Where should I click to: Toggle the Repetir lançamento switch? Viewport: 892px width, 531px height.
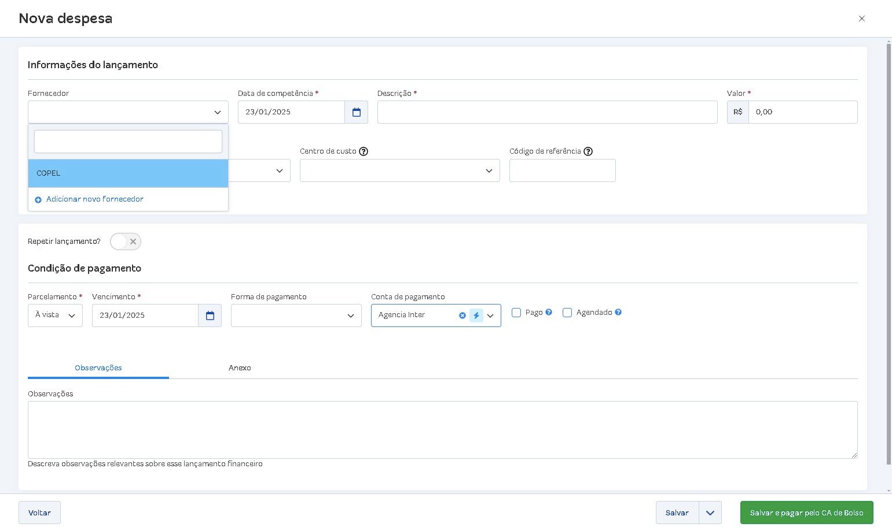coord(126,242)
